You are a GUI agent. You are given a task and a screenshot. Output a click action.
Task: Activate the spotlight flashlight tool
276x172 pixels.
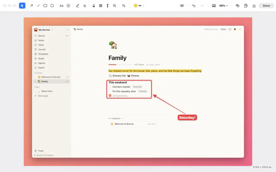pos(107,6)
